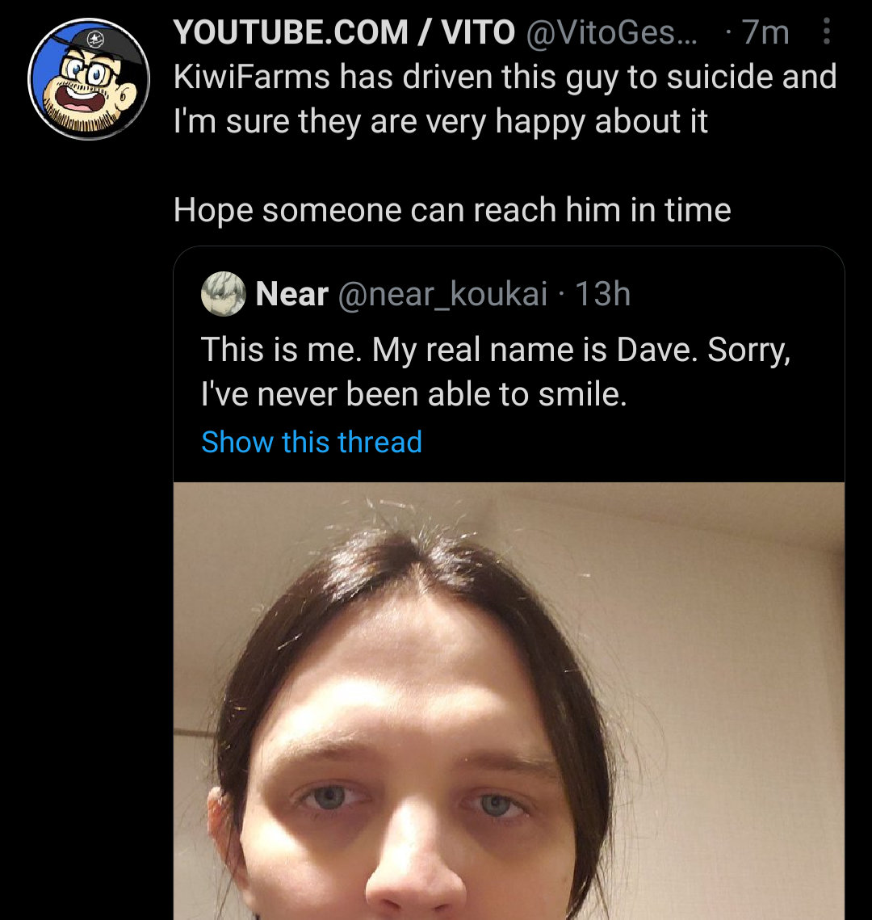872x920 pixels.
Task: Open the tweet's three-dot overflow menu
Action: (x=826, y=32)
